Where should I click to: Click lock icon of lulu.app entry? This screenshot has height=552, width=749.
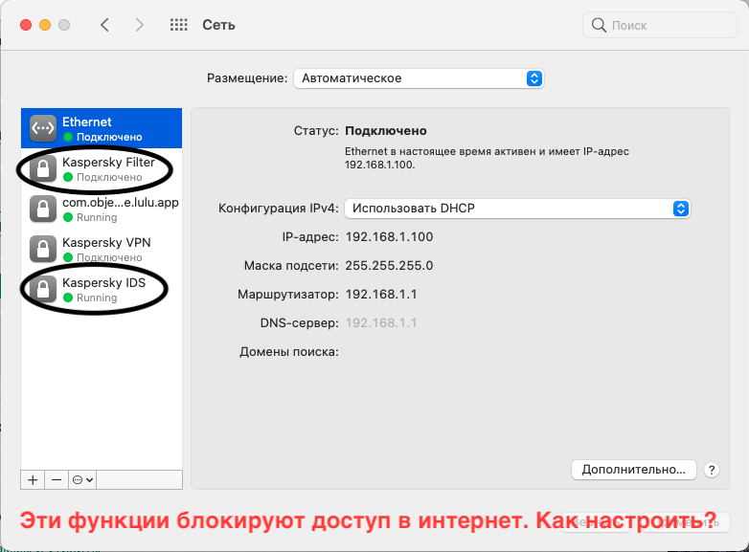43,209
